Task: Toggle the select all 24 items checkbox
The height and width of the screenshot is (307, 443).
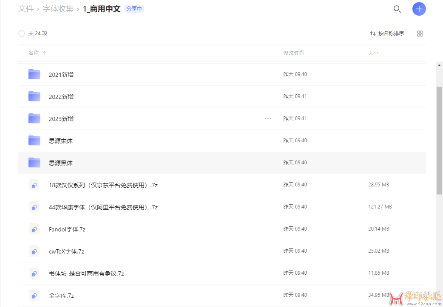Action: pos(22,34)
